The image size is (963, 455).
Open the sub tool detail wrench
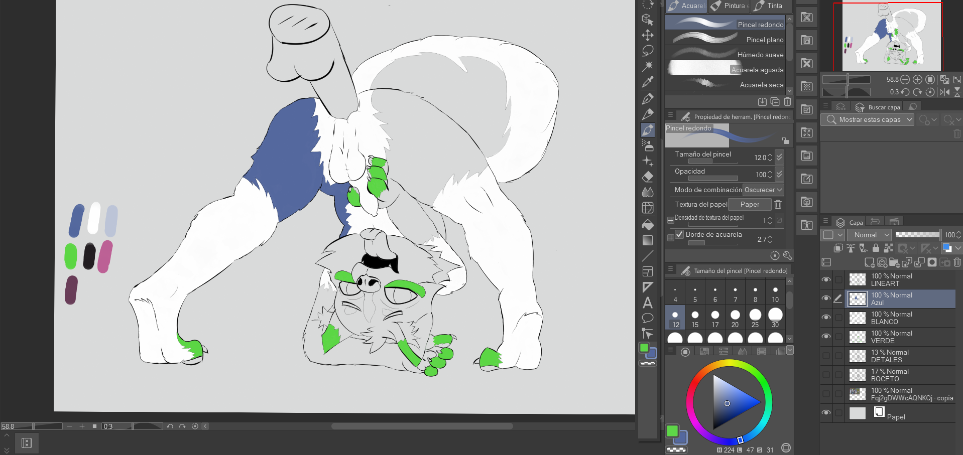787,255
